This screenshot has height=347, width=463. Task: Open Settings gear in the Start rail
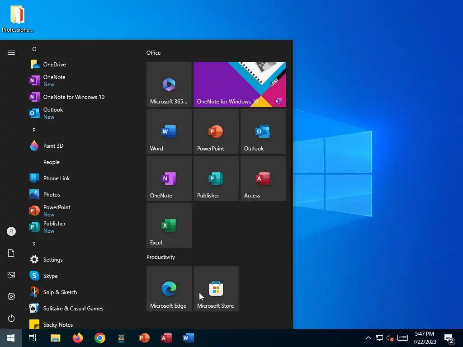(x=11, y=296)
